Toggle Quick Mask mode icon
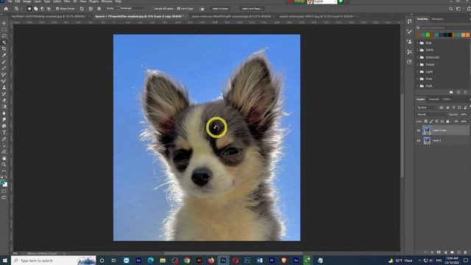 (4, 191)
